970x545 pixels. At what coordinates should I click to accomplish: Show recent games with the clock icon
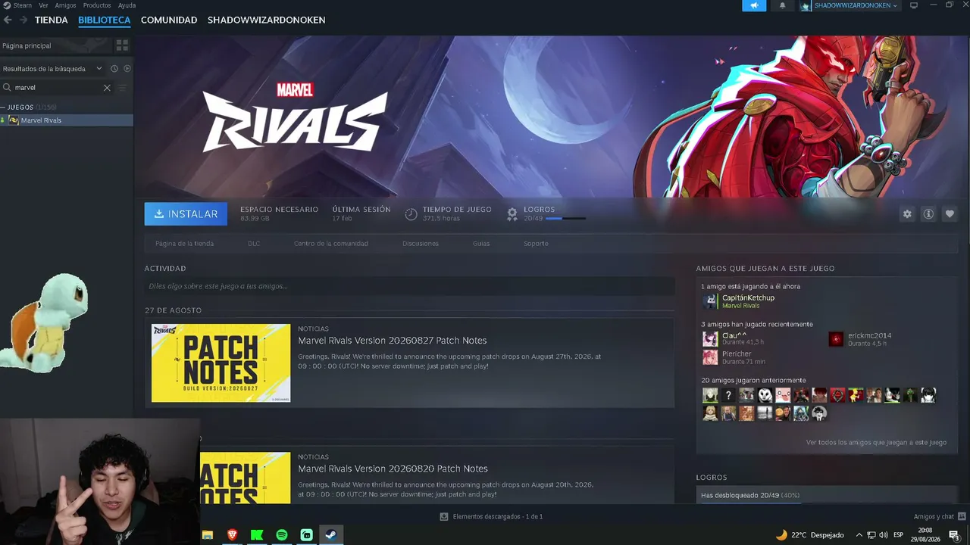point(114,68)
